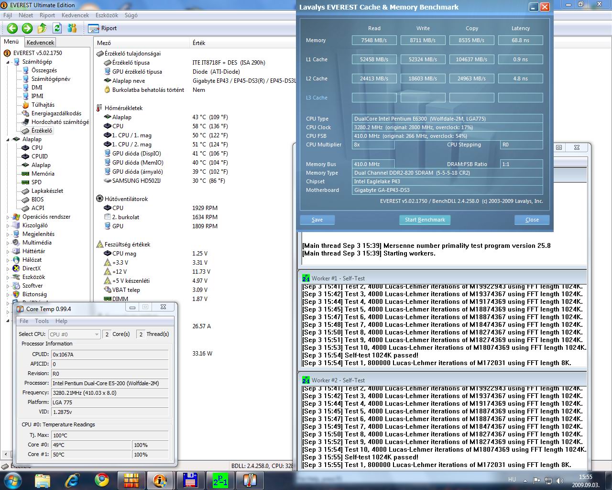Click the Memory Read result field
Image resolution: width=612 pixels, height=490 pixels.
pos(374,40)
